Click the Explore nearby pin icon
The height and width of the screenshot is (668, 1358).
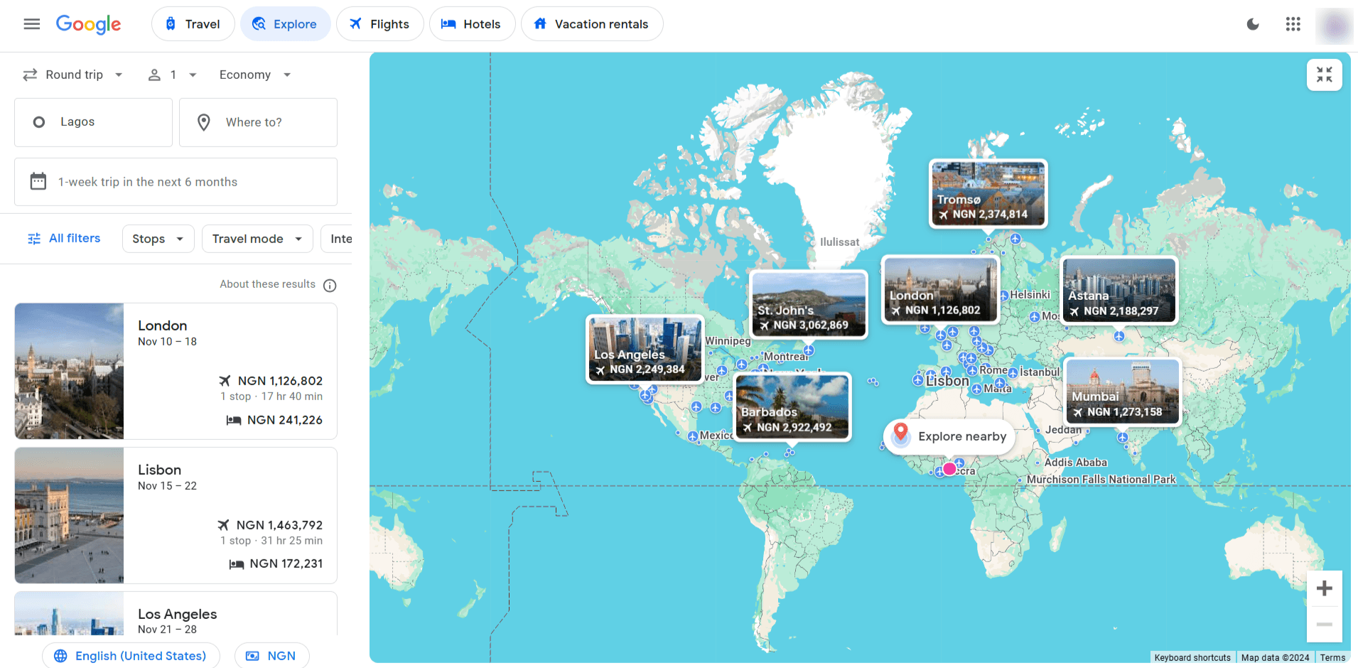(x=900, y=434)
